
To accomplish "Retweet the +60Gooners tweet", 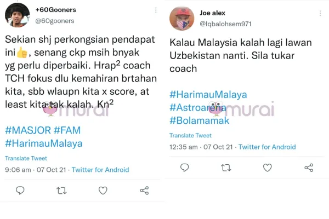I will click(x=61, y=191).
